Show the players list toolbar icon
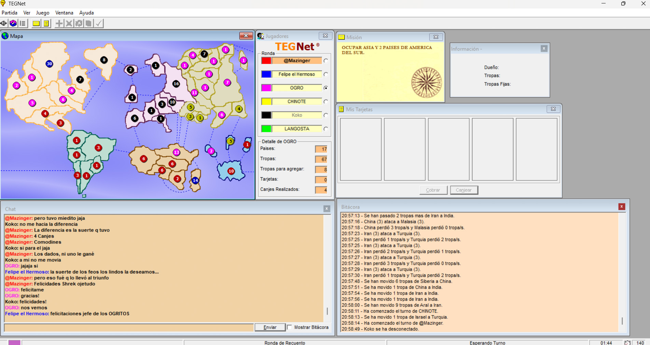 click(x=23, y=23)
